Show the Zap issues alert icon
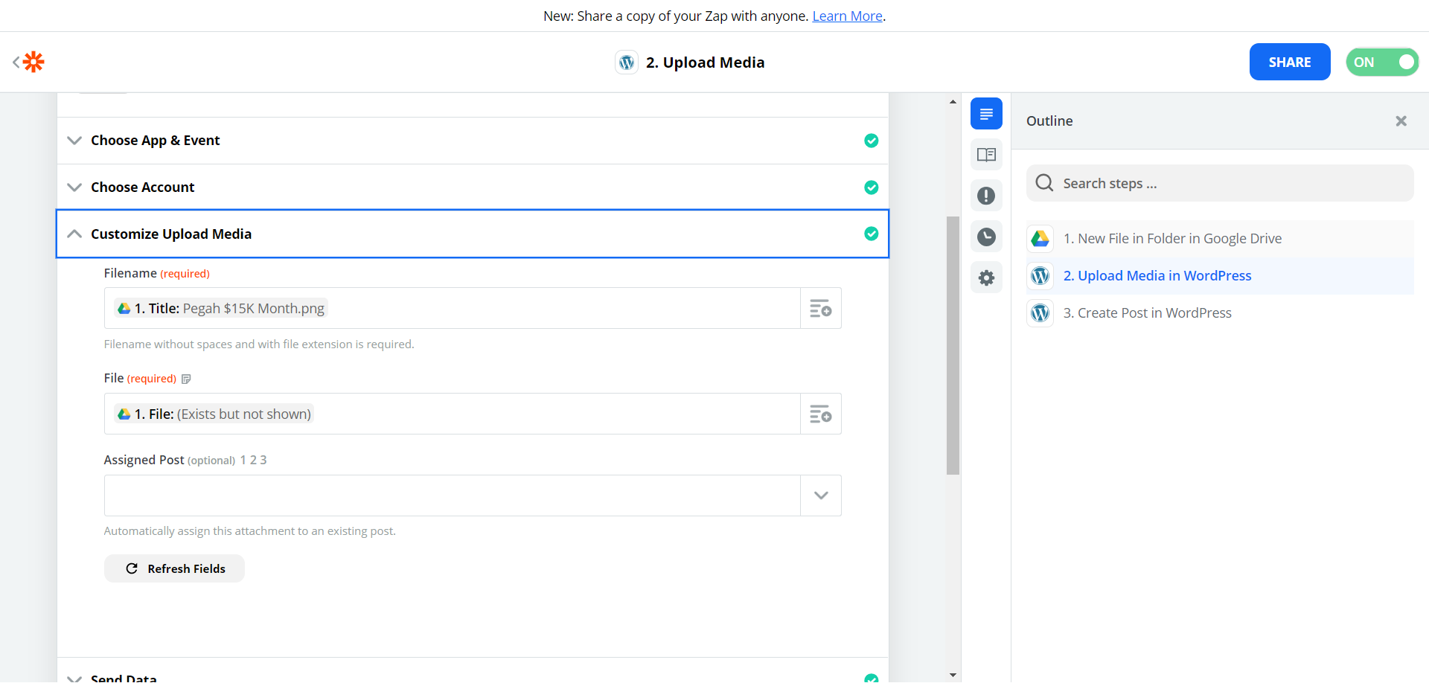 pyautogui.click(x=986, y=196)
